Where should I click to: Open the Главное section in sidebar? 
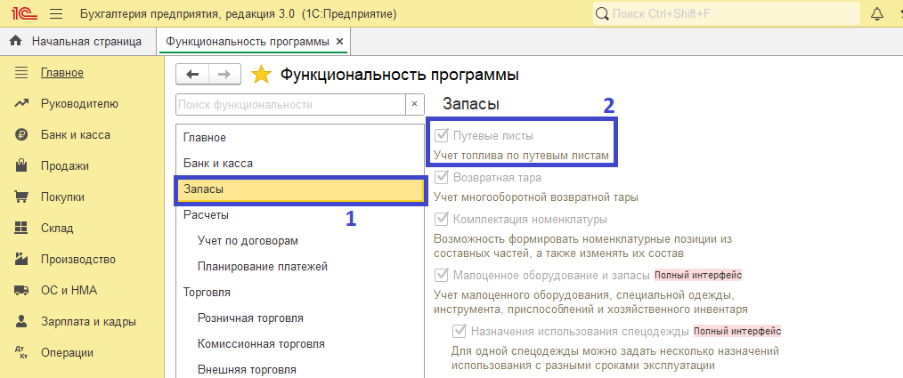pyautogui.click(x=62, y=73)
